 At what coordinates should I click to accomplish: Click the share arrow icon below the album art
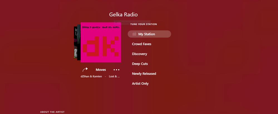pyautogui.click(x=85, y=70)
